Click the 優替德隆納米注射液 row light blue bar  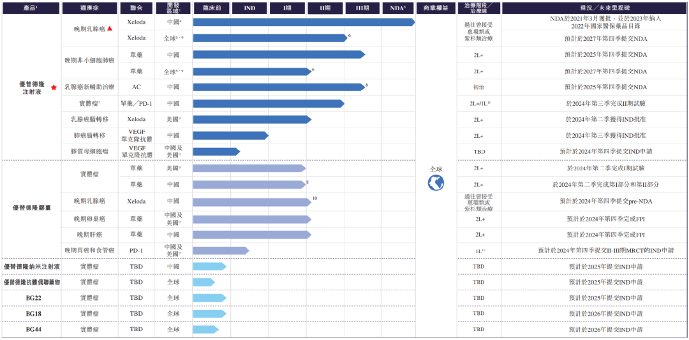pos(210,267)
